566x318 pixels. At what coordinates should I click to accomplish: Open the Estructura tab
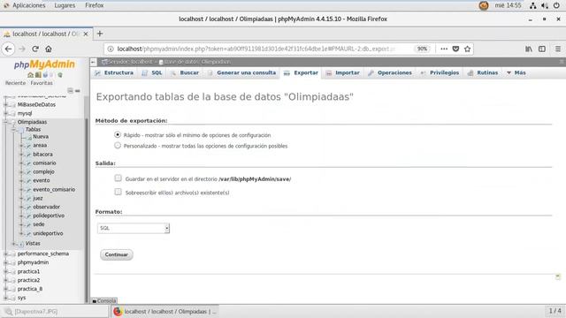point(114,72)
